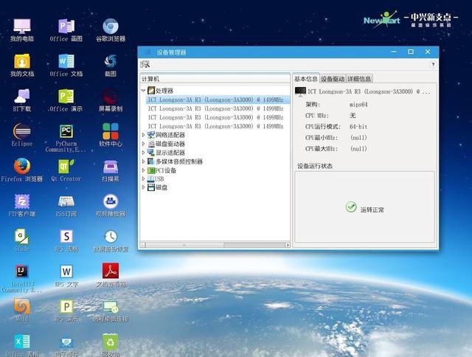This screenshot has width=472, height=357.
Task: Expand the PCI设备 tree arrow
Action: coord(143,170)
